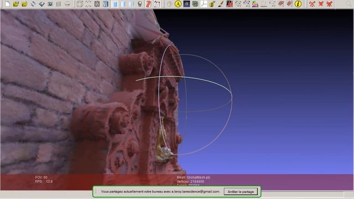Reload the current mesh
Viewport: 354px width, 199px height.
click(33, 4)
